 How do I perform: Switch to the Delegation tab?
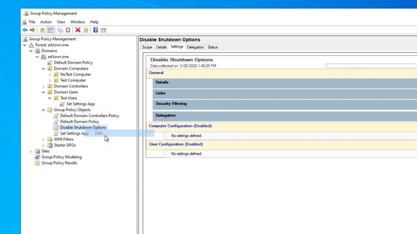click(195, 47)
